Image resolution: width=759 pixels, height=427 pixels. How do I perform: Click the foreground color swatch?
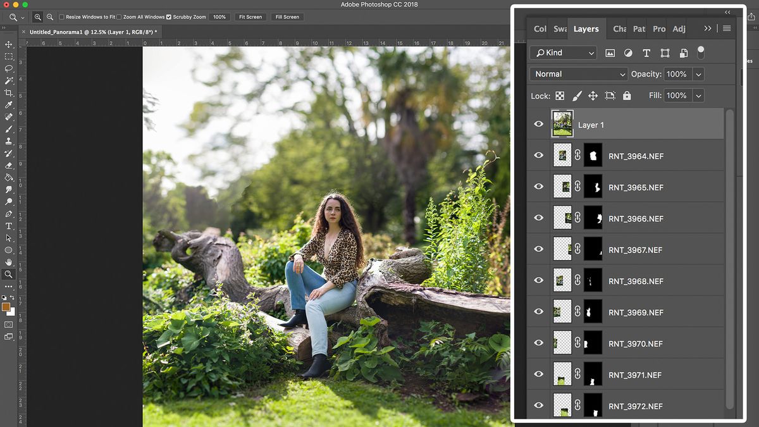[x=7, y=308]
